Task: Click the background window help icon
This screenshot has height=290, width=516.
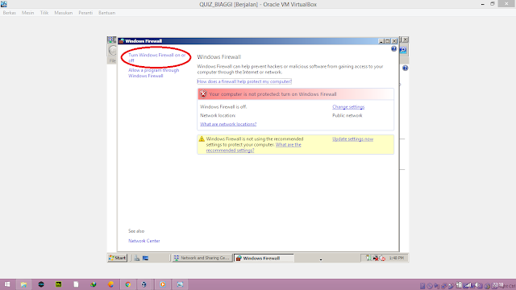Action: (x=405, y=68)
